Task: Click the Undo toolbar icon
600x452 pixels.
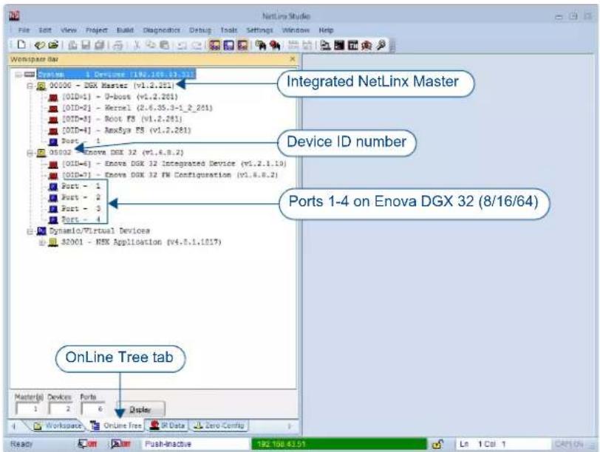Action: coord(182,46)
